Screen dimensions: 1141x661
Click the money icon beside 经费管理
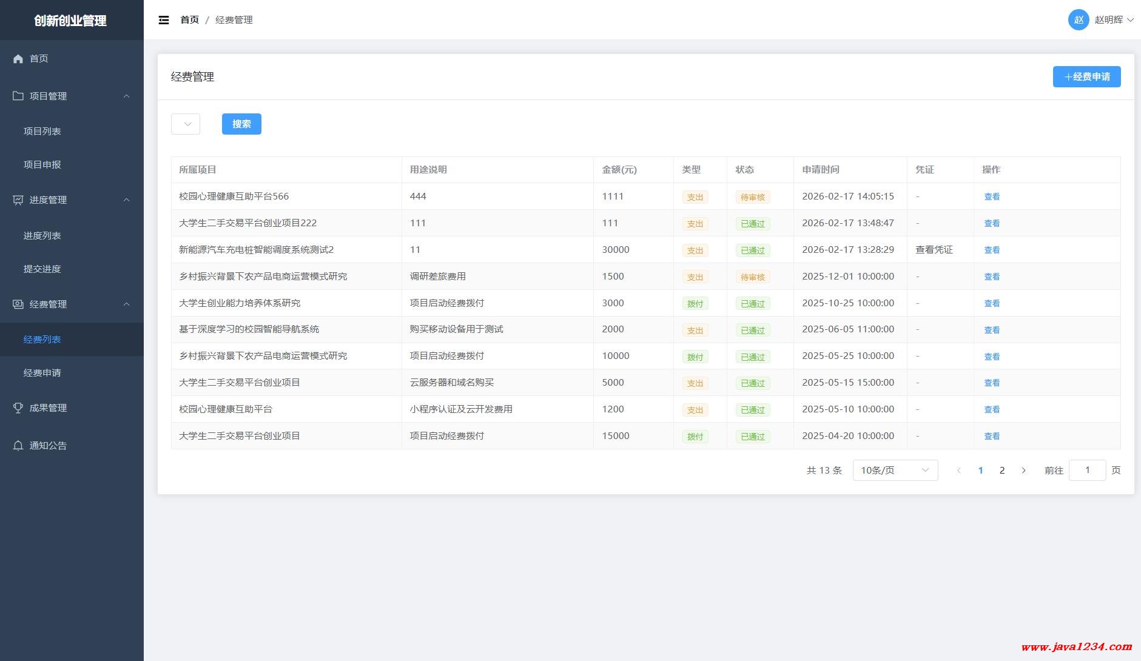(x=18, y=304)
